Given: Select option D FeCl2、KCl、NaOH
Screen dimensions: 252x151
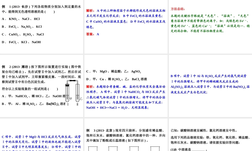Looking at the screenshot, I should 21,42.
